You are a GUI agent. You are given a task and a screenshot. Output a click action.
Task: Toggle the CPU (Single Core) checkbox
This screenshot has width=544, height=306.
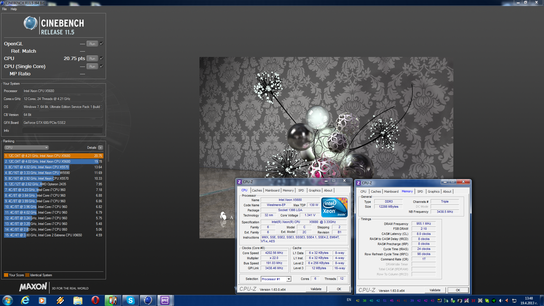coord(101,66)
